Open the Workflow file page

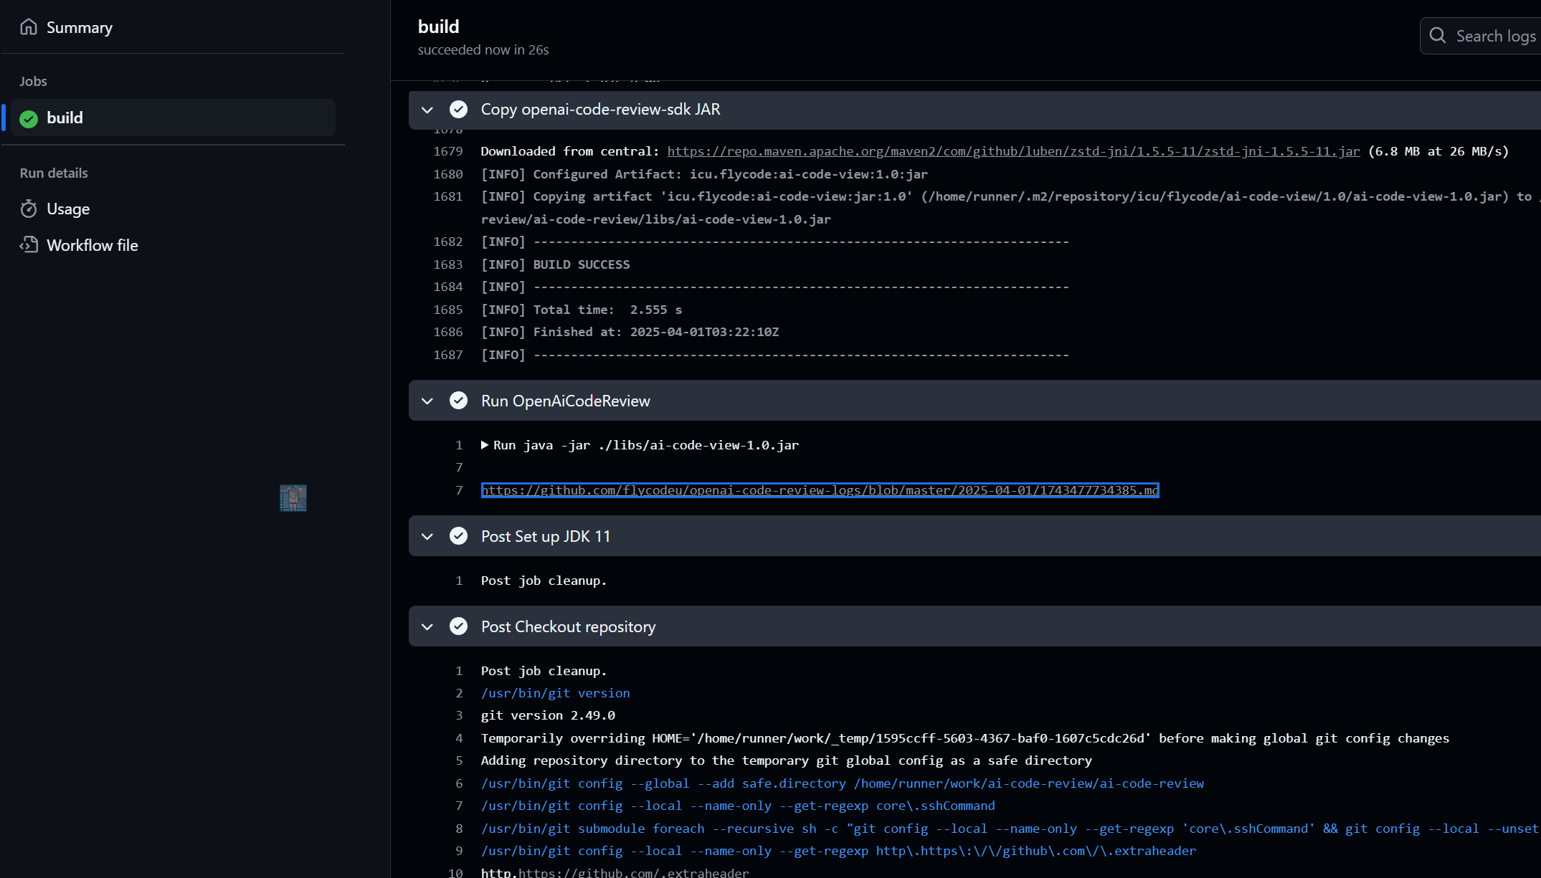(93, 245)
